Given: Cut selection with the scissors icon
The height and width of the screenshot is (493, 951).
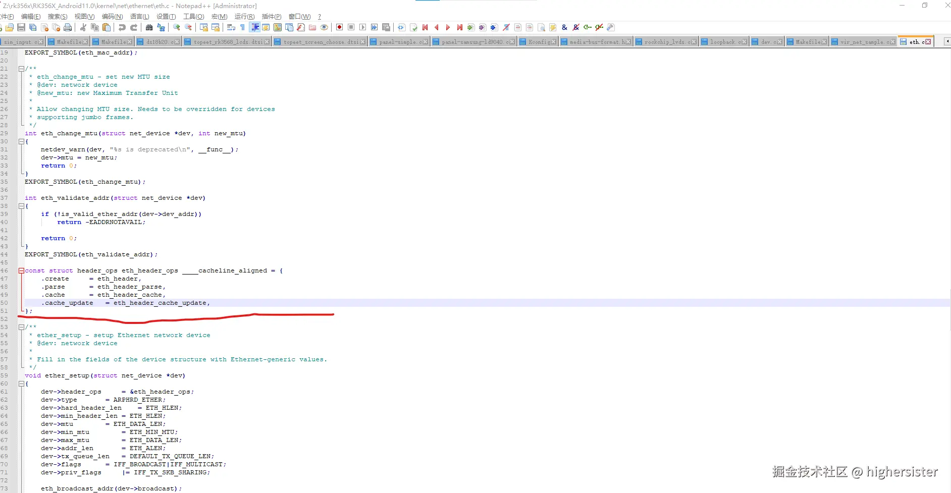Looking at the screenshot, I should click(83, 27).
